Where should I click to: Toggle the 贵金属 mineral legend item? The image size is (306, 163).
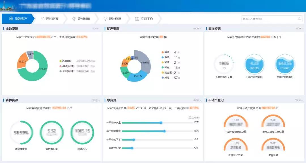167,72
